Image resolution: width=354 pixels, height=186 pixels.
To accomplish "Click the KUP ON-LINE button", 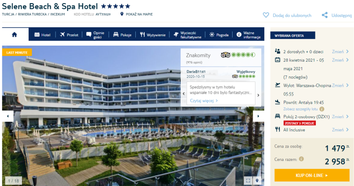I will coord(312,175).
